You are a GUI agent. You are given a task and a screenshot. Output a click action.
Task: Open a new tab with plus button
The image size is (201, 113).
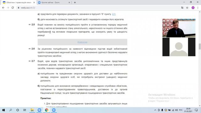75,3
